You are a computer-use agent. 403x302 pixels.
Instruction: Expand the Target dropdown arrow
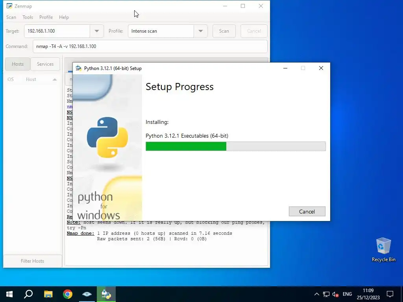pos(97,31)
